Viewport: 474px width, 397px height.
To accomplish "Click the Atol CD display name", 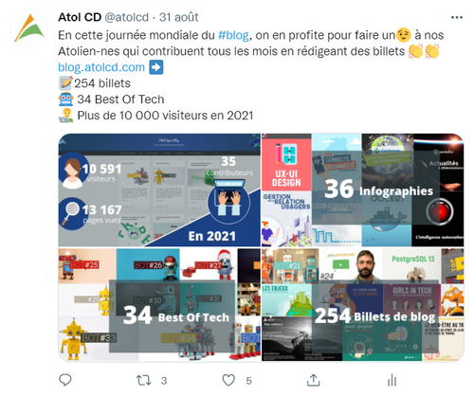I will 80,17.
